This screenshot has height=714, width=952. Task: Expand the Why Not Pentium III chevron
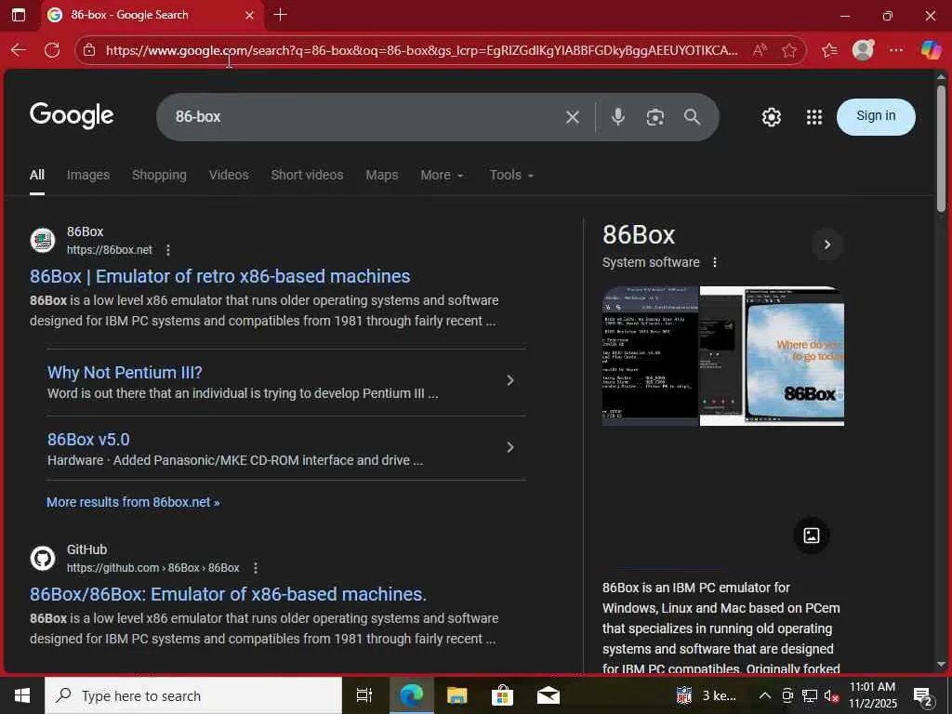510,380
